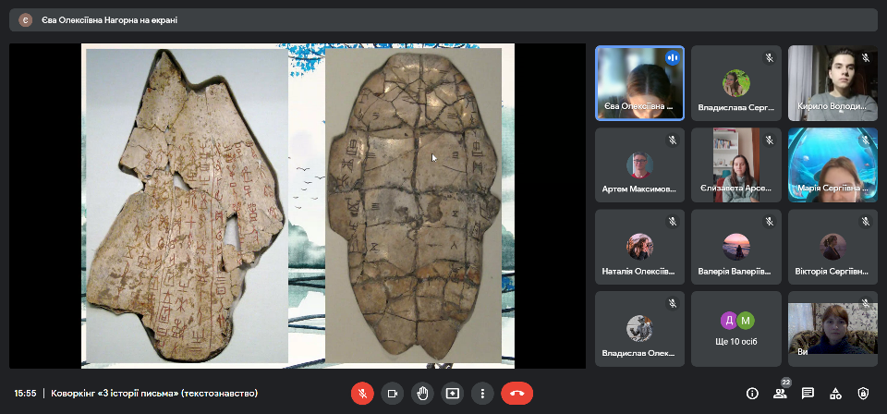This screenshot has height=414, width=887.
Task: Unmute microphone with the red mic button
Action: pos(362,393)
